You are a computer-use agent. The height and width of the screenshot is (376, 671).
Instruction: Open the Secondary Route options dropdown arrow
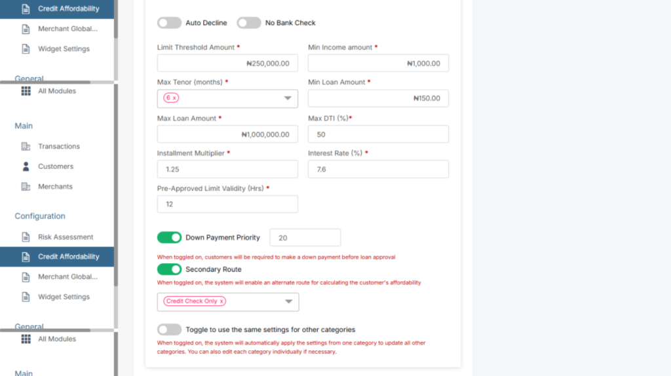coord(288,302)
